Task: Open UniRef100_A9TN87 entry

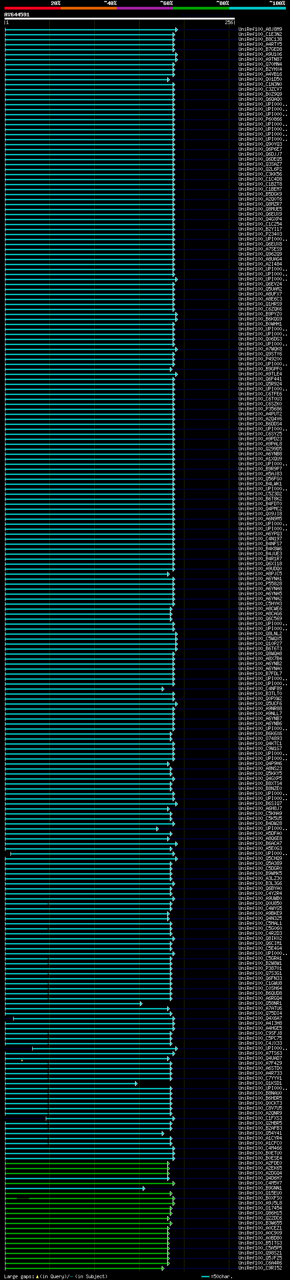Action: [260, 59]
